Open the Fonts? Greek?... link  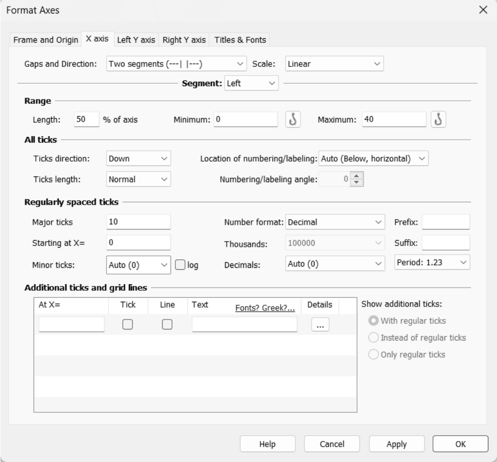tap(265, 308)
